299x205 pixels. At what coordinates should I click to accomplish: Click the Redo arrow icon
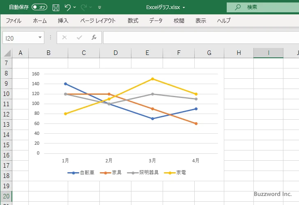click(84, 7)
